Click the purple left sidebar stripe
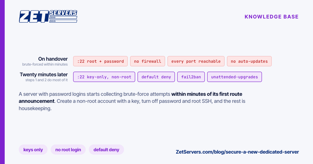The width and height of the screenshot is (313, 164). [x=2, y=82]
